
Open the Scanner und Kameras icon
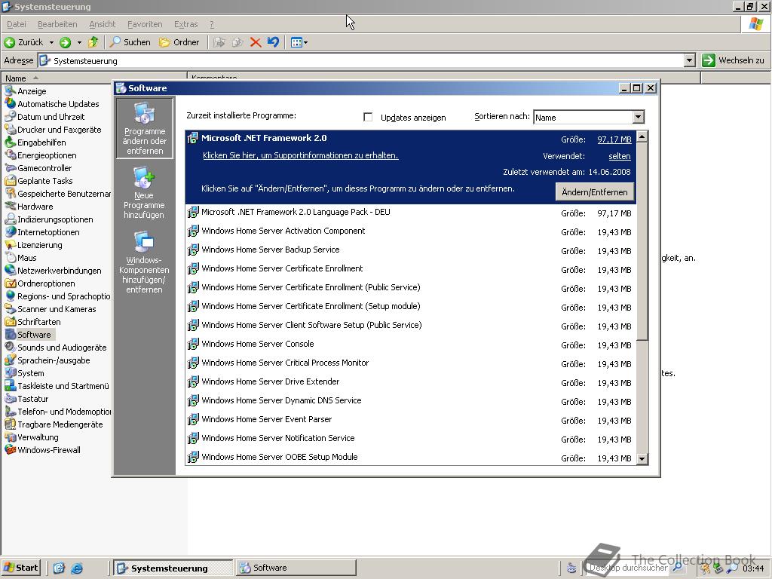pyautogui.click(x=11, y=308)
